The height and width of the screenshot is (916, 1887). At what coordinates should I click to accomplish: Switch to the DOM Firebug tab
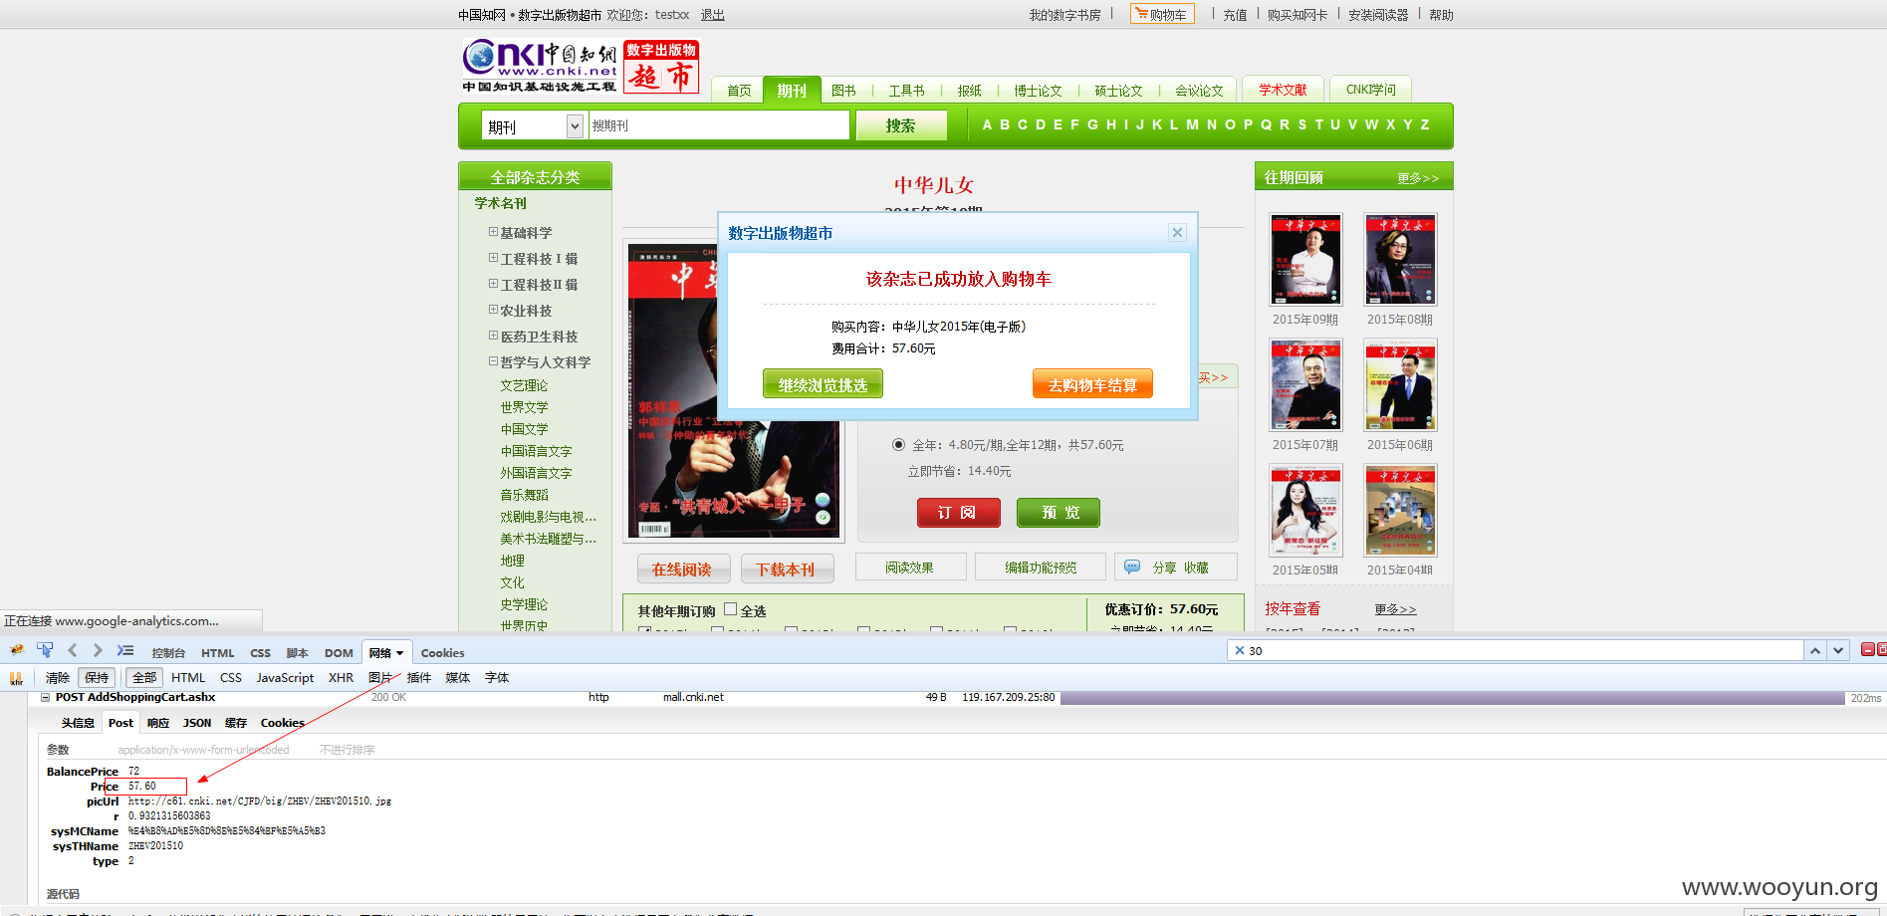tap(339, 653)
